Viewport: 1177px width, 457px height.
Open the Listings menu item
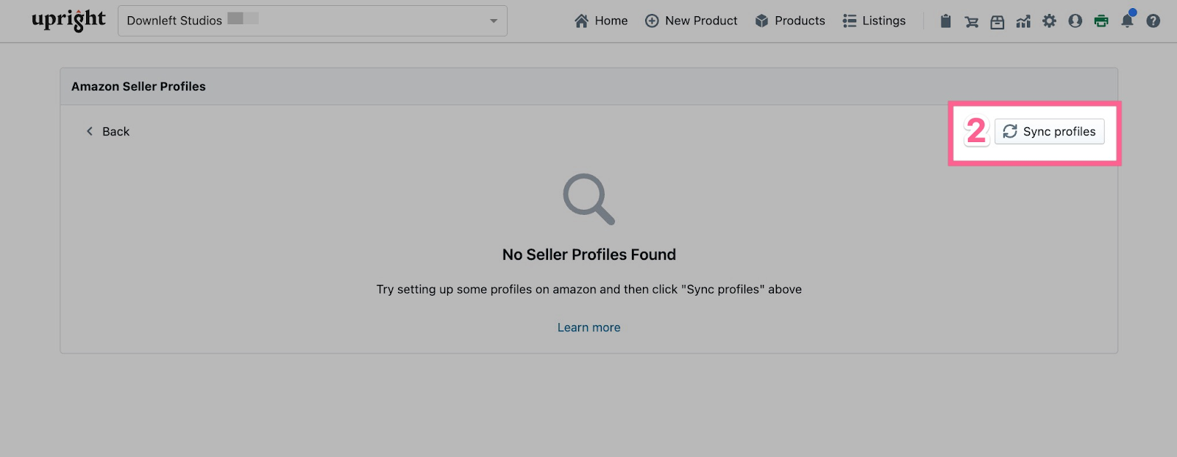tap(874, 21)
